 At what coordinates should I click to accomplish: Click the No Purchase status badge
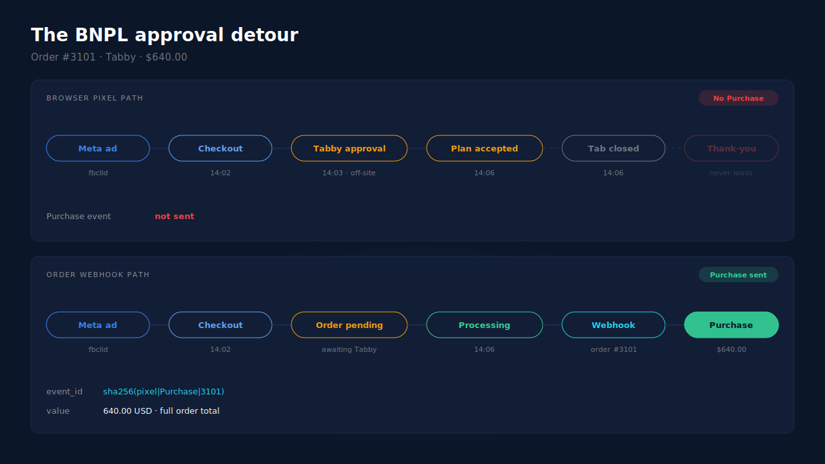pyautogui.click(x=739, y=98)
